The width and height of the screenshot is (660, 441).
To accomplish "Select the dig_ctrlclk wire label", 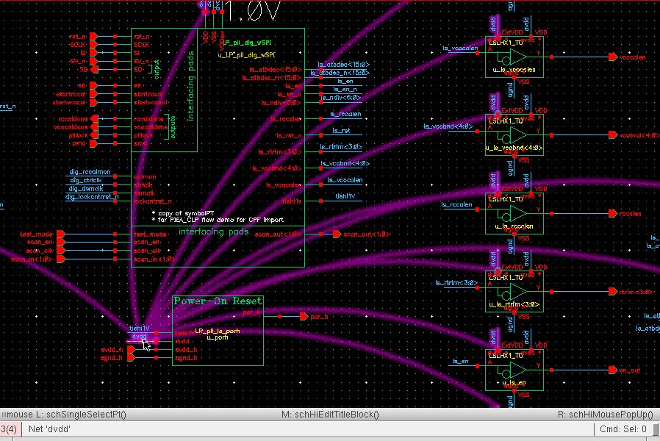I will (86, 180).
